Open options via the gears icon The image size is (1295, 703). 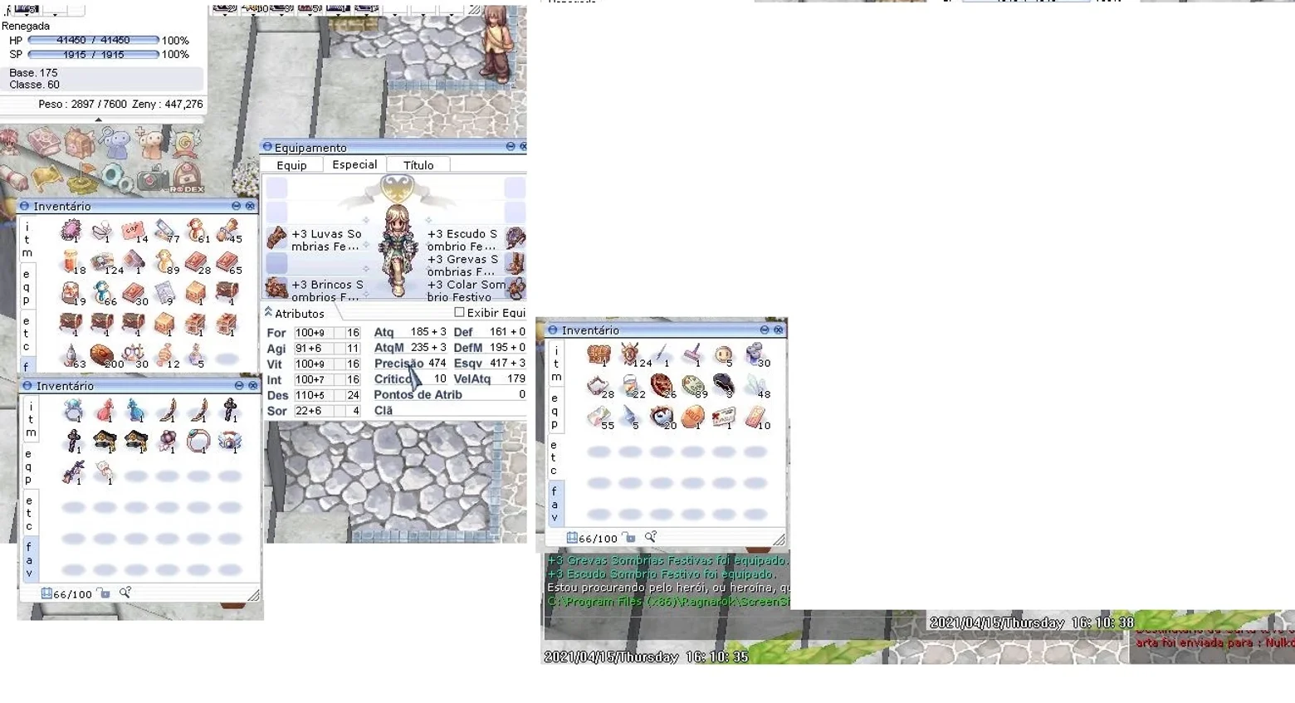click(117, 177)
